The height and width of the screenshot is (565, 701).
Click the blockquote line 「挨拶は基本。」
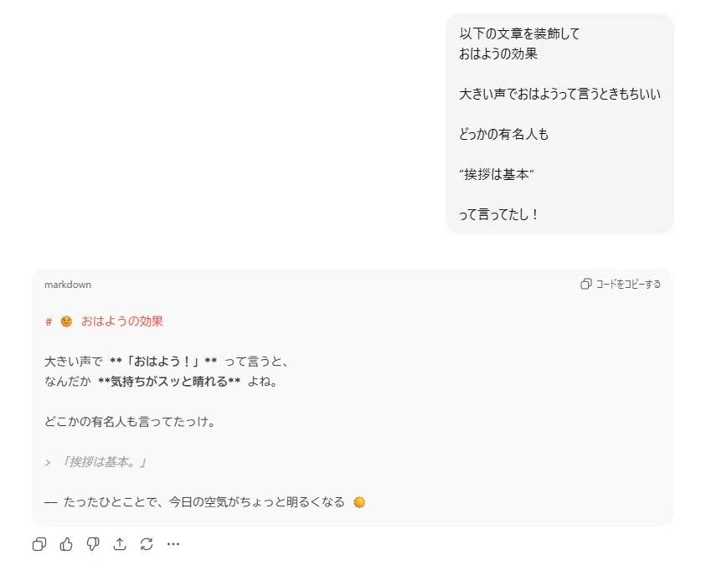(104, 462)
